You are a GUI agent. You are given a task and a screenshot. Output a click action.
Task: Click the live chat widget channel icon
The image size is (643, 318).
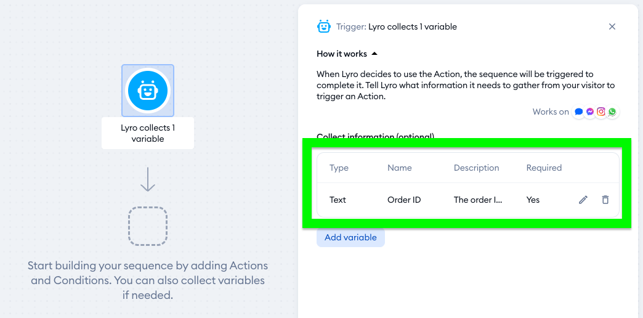(579, 112)
